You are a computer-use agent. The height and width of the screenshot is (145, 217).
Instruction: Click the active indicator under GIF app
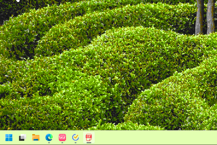pos(89,143)
